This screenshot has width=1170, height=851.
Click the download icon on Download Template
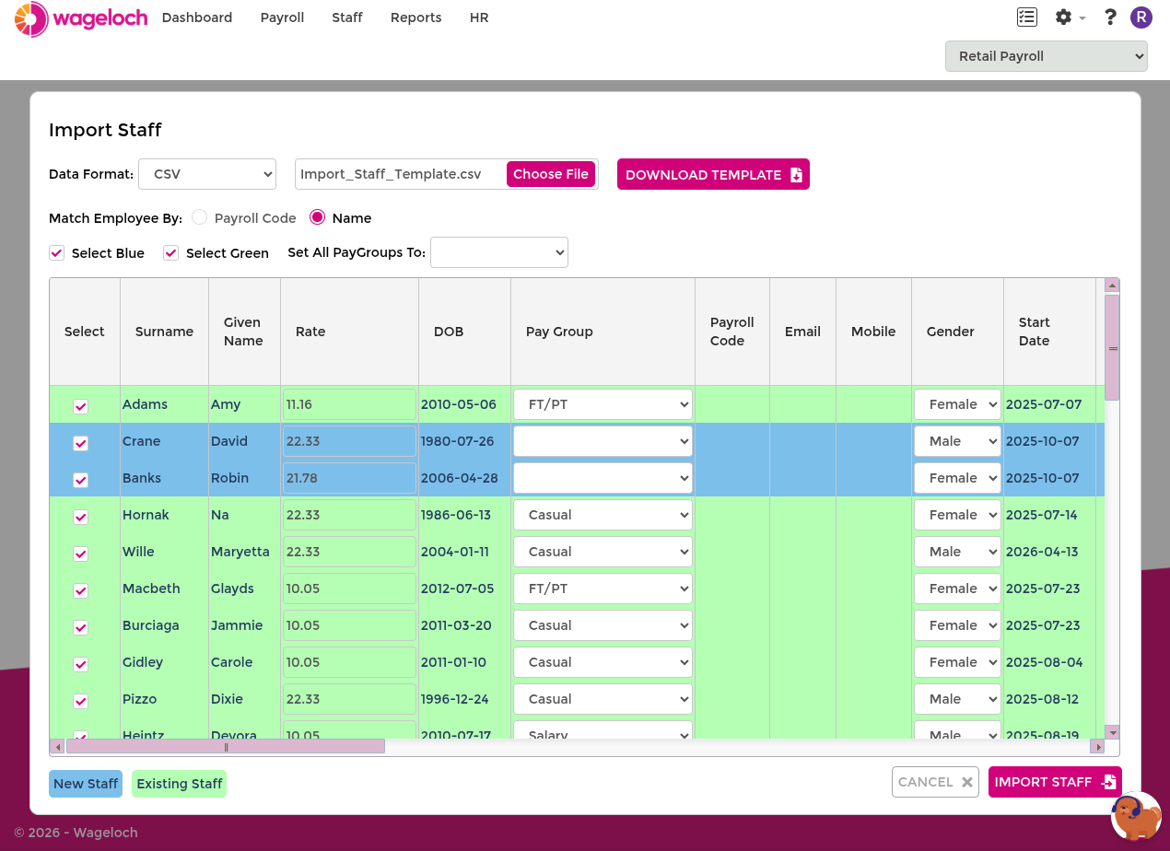click(796, 175)
